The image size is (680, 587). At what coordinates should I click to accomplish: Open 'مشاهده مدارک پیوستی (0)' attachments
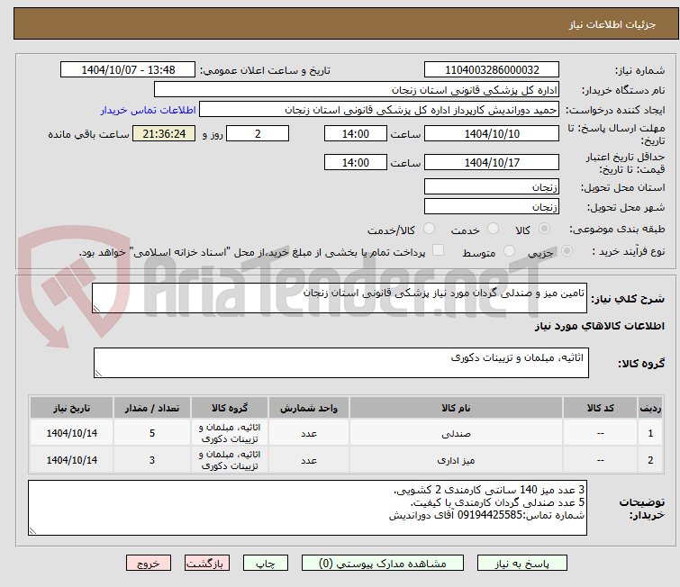pyautogui.click(x=372, y=563)
